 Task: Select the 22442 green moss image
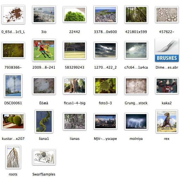click(75, 14)
